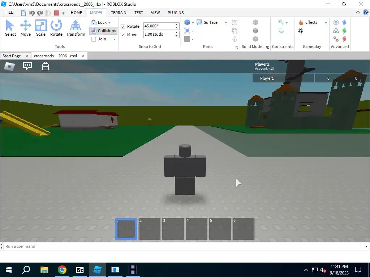Click the gears Service icon in Advanced
Image resolution: width=370 pixels, height=277 pixels.
[x=336, y=39]
